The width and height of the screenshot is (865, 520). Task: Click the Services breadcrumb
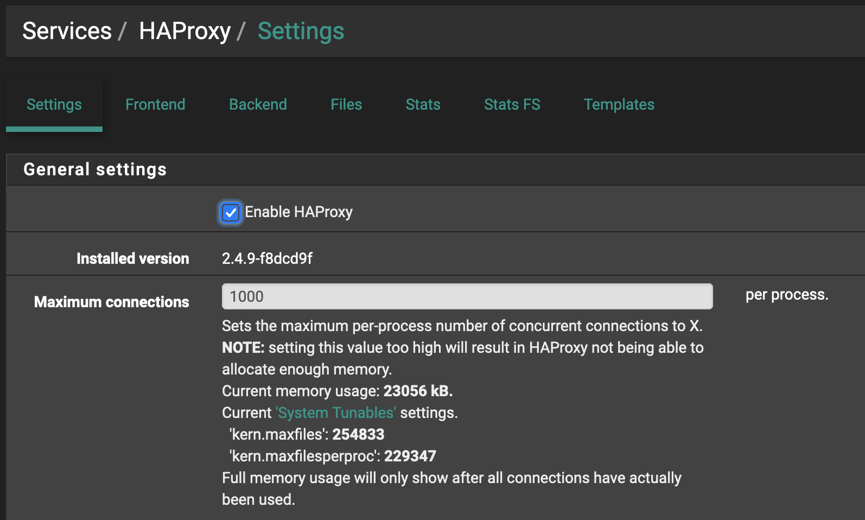pyautogui.click(x=67, y=31)
